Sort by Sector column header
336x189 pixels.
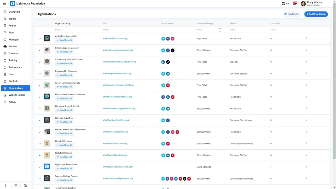[x=233, y=23]
